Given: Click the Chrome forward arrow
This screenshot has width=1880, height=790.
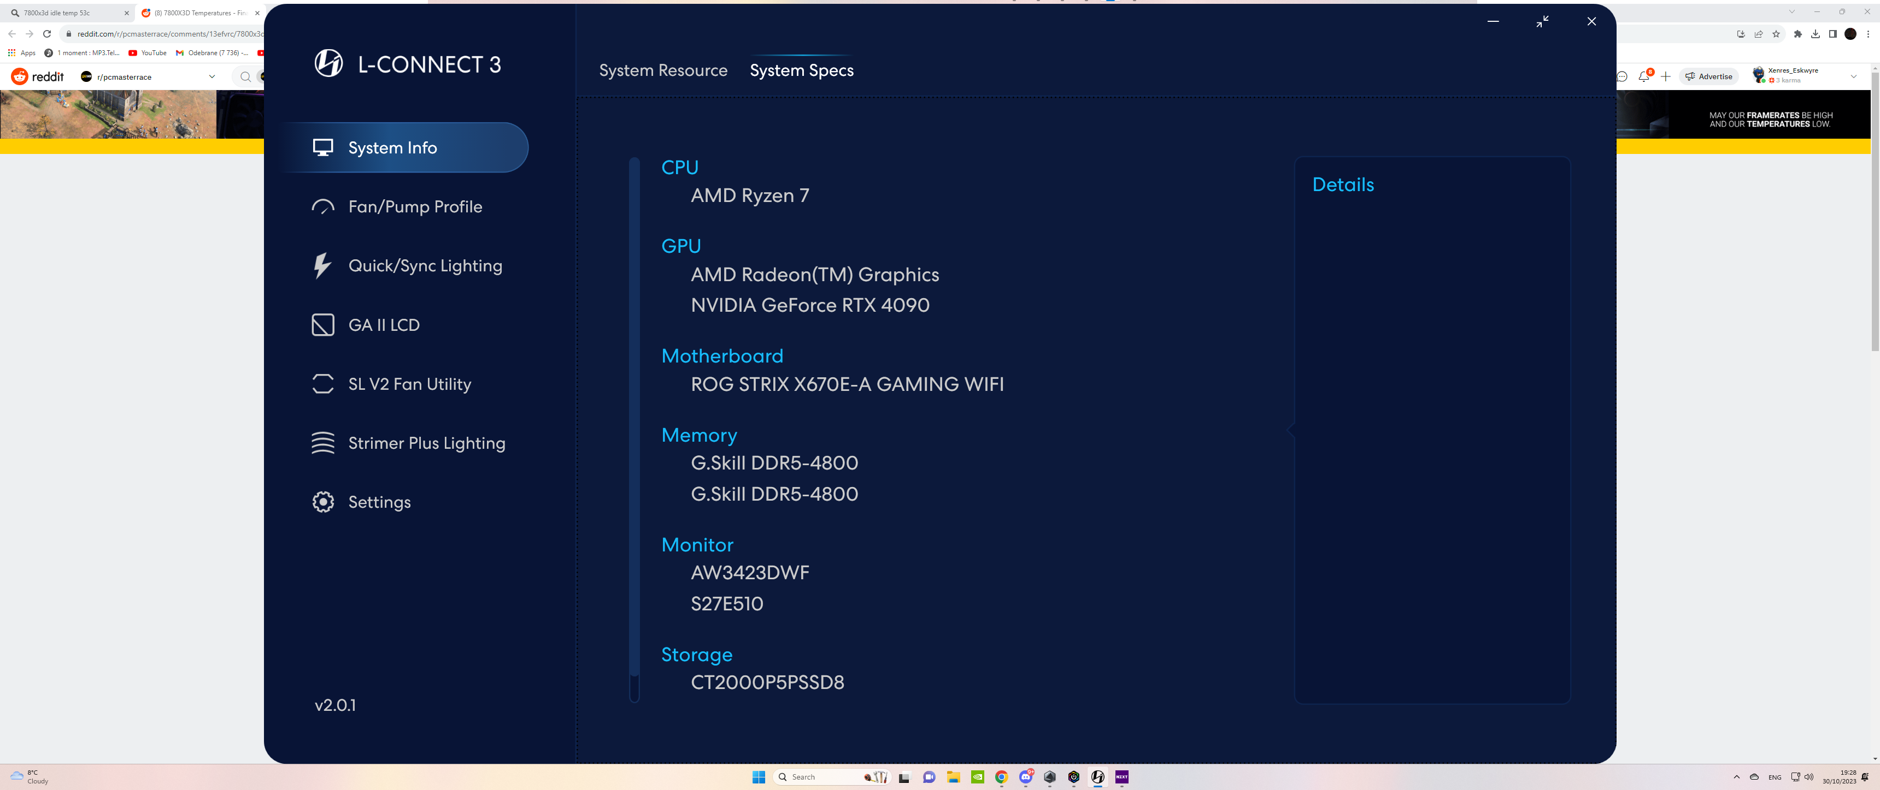Looking at the screenshot, I should point(29,33).
